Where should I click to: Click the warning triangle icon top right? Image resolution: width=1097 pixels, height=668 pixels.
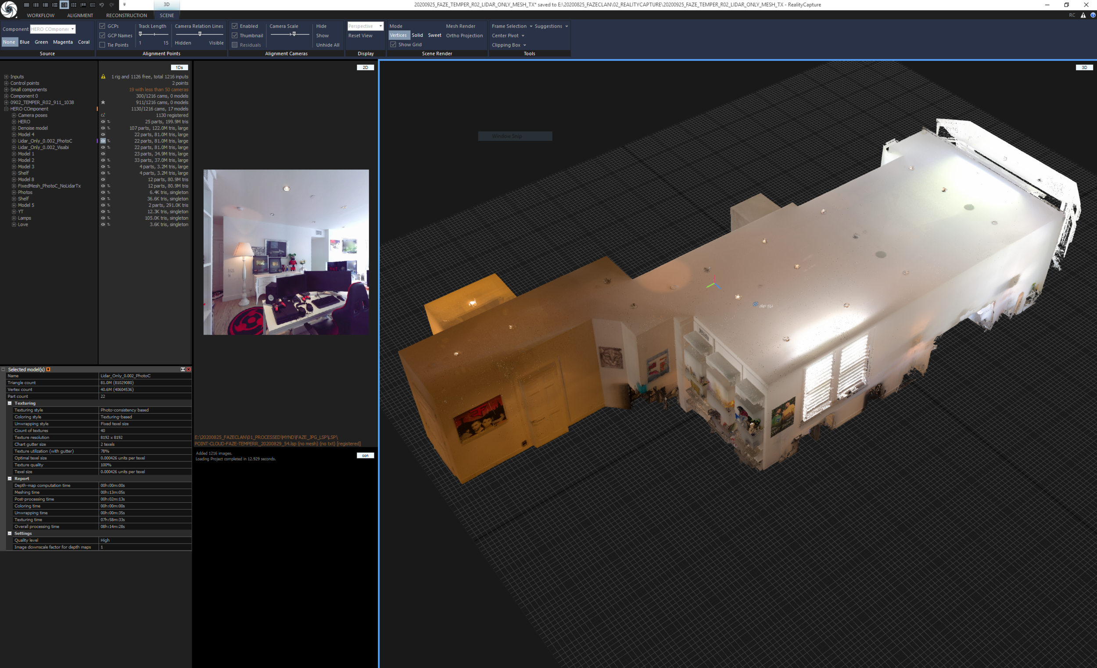click(1083, 15)
